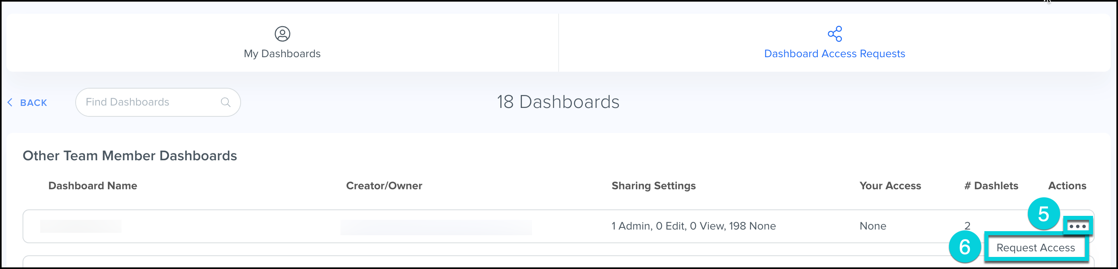This screenshot has width=1118, height=269.
Task: Switch to the My Dashboards tab label
Action: tap(282, 54)
